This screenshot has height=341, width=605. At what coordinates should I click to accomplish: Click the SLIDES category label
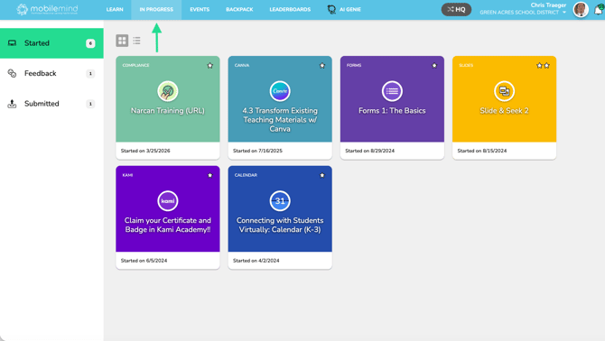pos(466,66)
